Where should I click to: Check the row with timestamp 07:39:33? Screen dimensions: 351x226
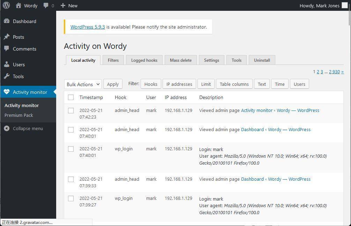pos(71,179)
